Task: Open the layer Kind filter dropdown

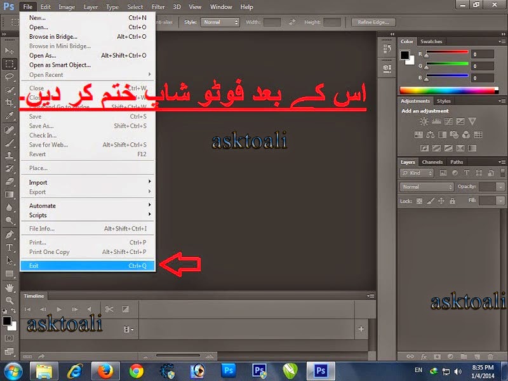Action: (x=417, y=173)
